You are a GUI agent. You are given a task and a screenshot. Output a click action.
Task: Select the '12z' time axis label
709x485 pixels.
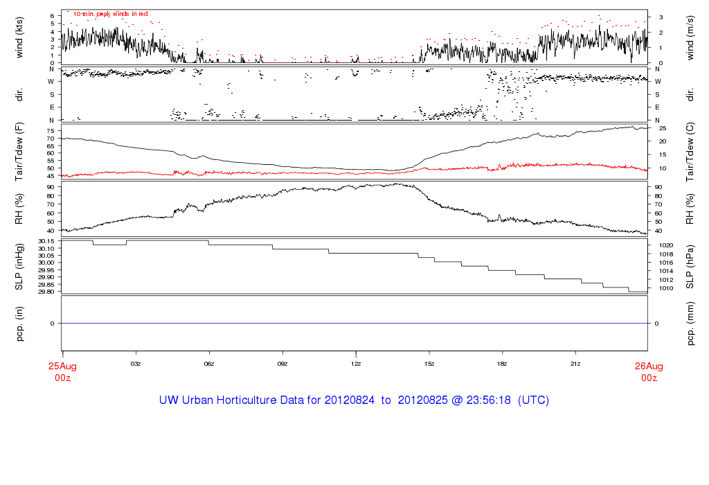(x=356, y=364)
